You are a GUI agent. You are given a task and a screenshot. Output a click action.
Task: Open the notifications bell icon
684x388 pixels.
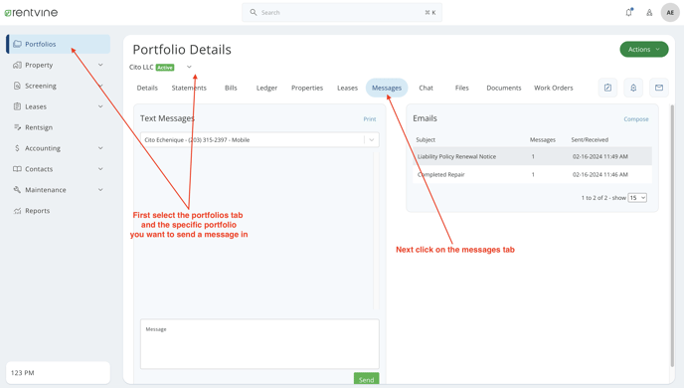pos(628,12)
